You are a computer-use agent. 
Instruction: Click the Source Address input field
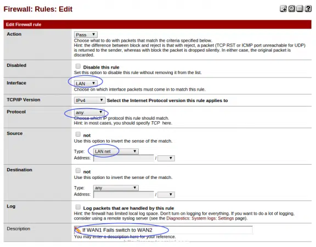coord(124,158)
